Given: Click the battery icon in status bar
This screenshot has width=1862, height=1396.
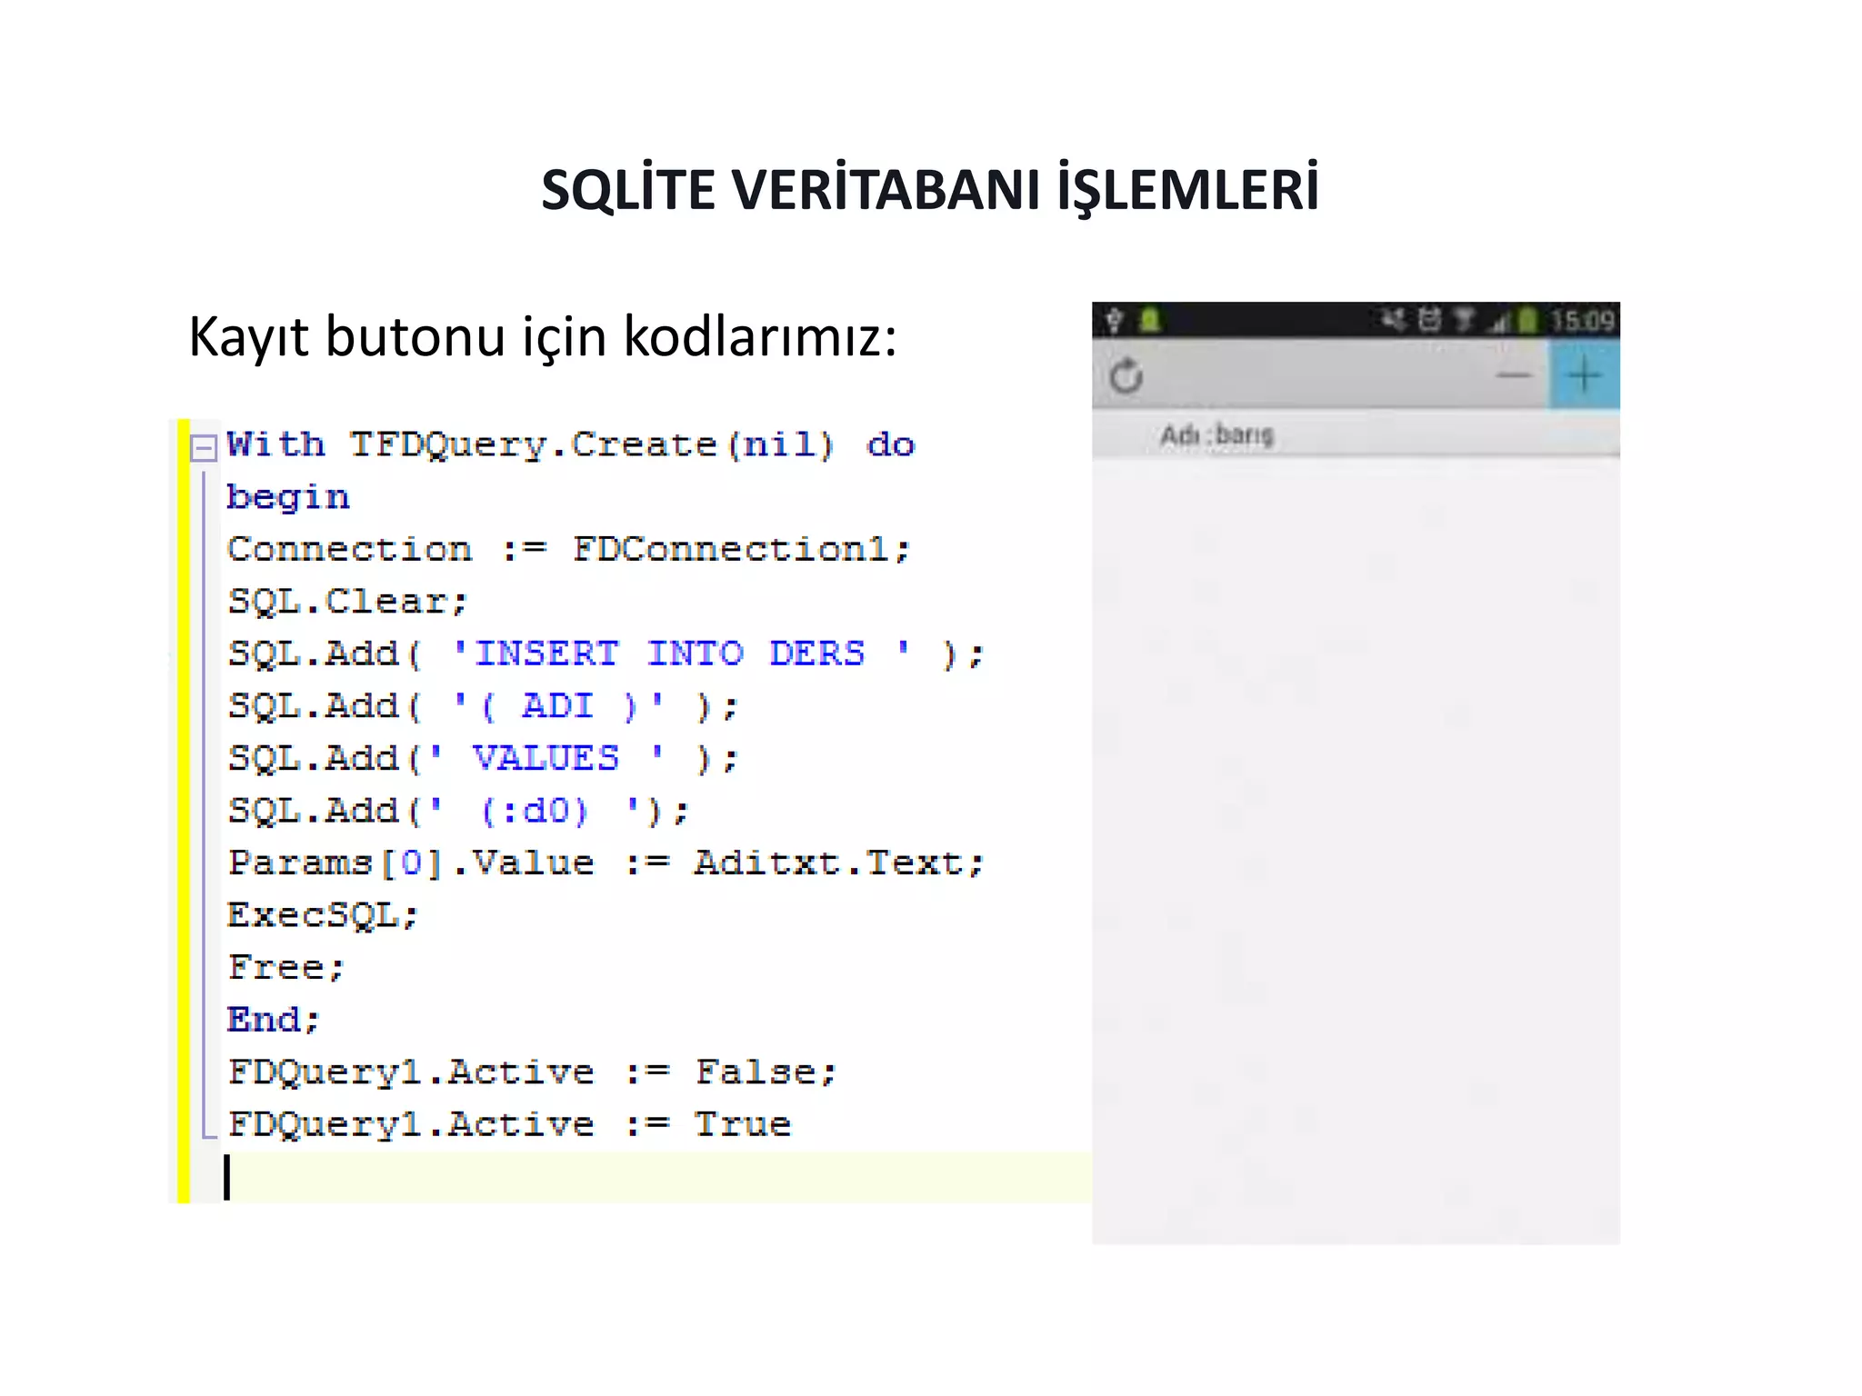Looking at the screenshot, I should coord(1528,320).
